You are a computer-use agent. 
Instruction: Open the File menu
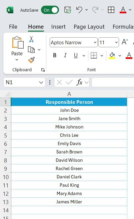pyautogui.click(x=13, y=27)
